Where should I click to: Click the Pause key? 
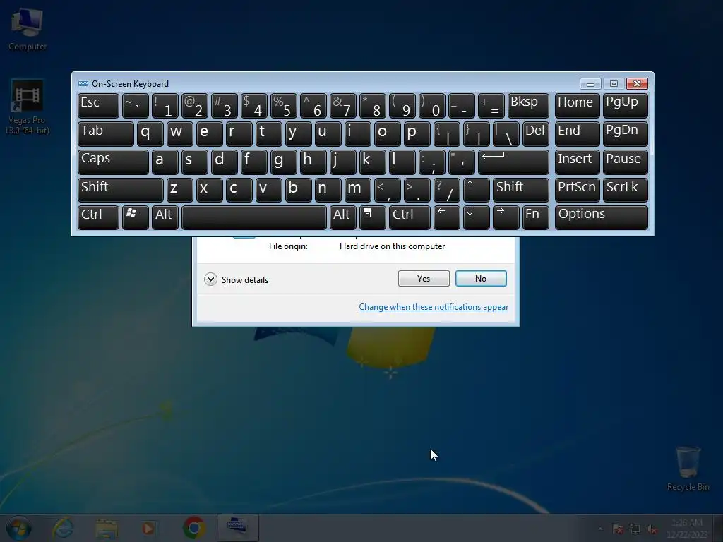click(x=626, y=162)
